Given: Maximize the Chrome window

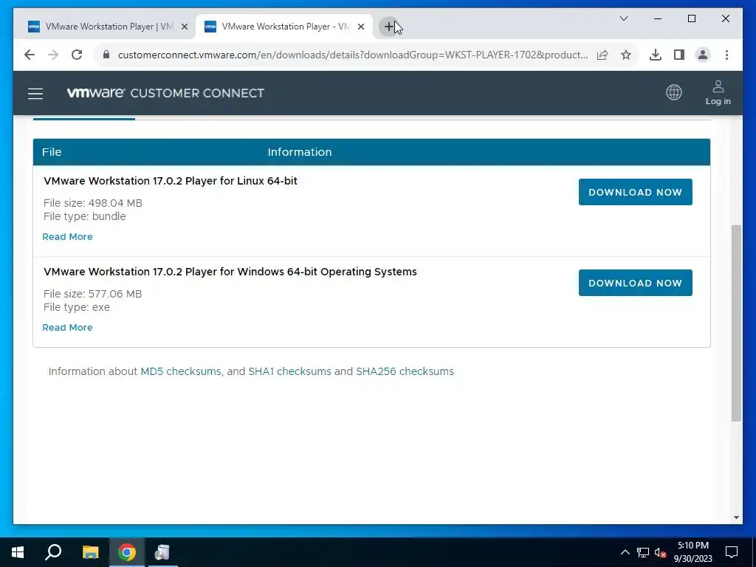Looking at the screenshot, I should tap(691, 18).
